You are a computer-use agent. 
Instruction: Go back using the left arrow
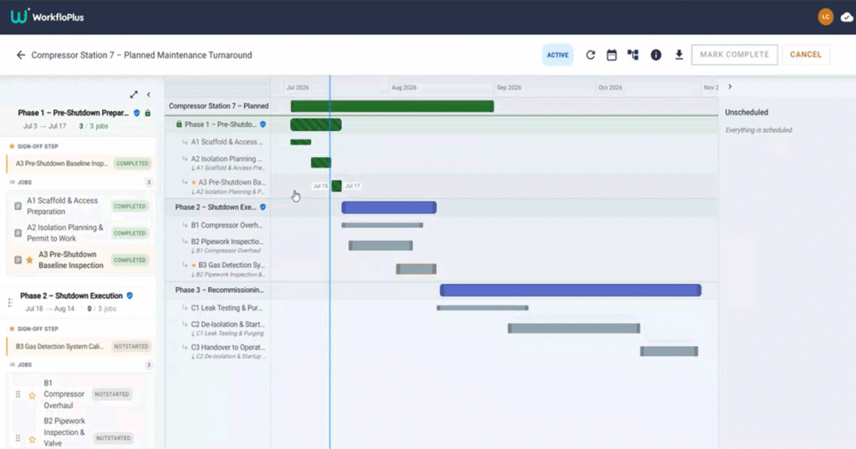point(21,55)
